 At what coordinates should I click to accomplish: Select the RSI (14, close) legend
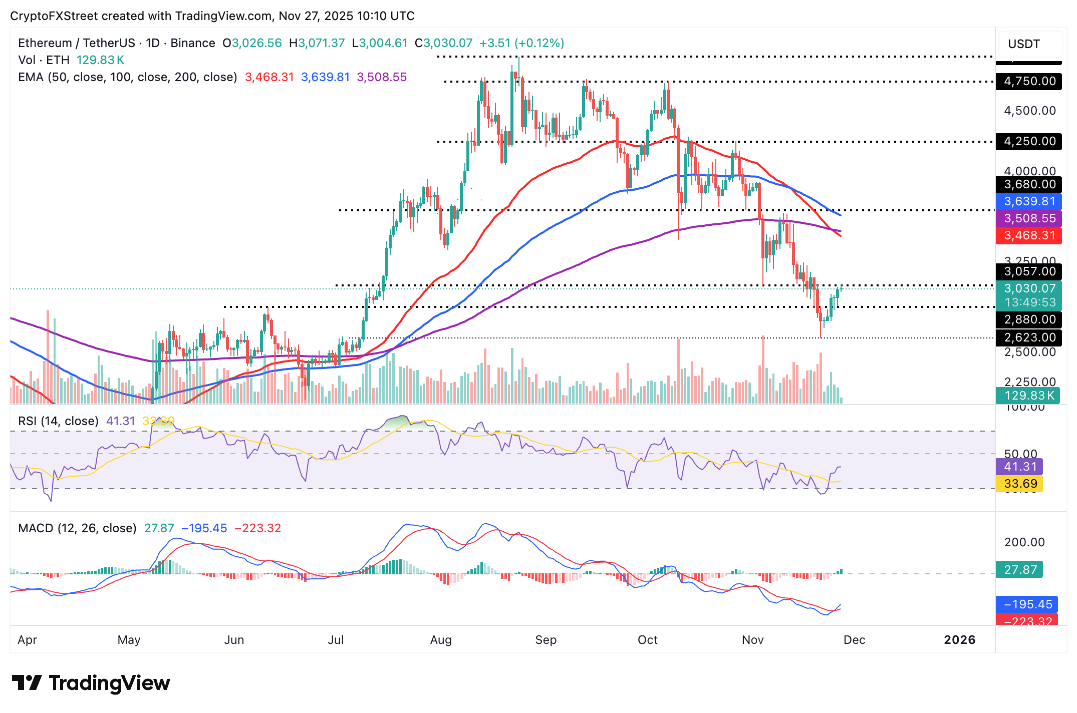[x=58, y=421]
